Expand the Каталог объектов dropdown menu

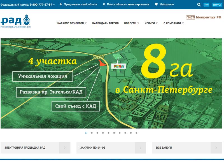(x=72, y=23)
